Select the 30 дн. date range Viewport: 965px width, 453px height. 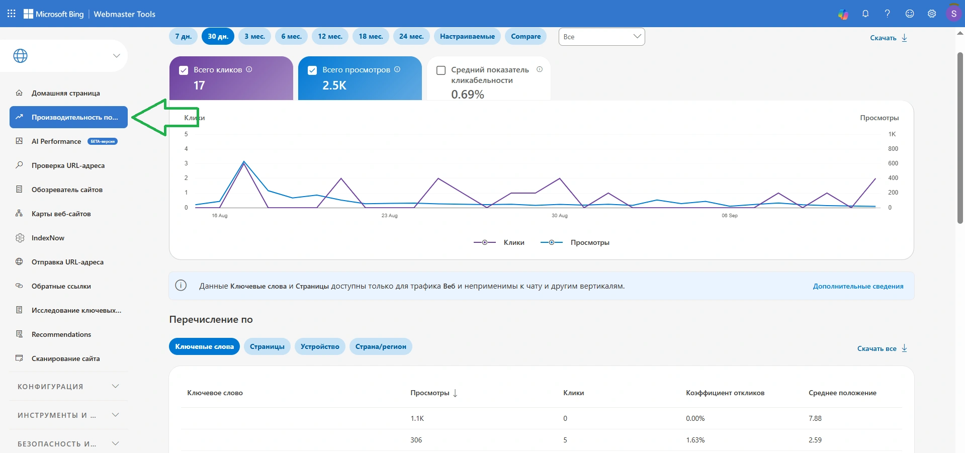218,36
